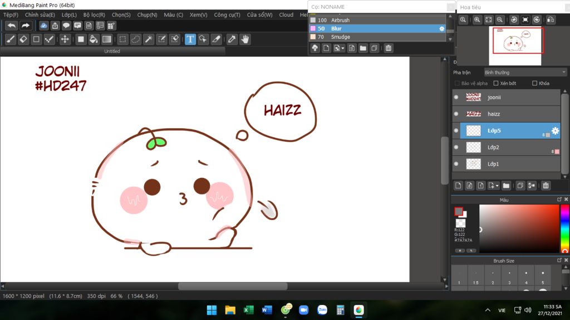Click the rainbow hue bar
570x320 pixels.
coord(564,228)
